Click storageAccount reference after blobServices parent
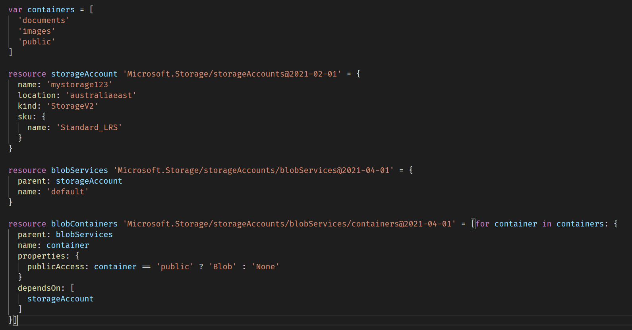The image size is (632, 330). (89, 181)
